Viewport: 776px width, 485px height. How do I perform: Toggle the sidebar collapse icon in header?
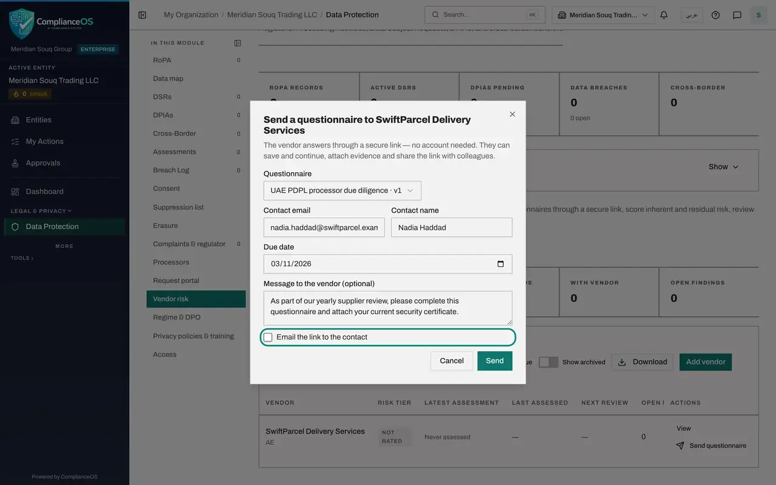[x=142, y=15]
